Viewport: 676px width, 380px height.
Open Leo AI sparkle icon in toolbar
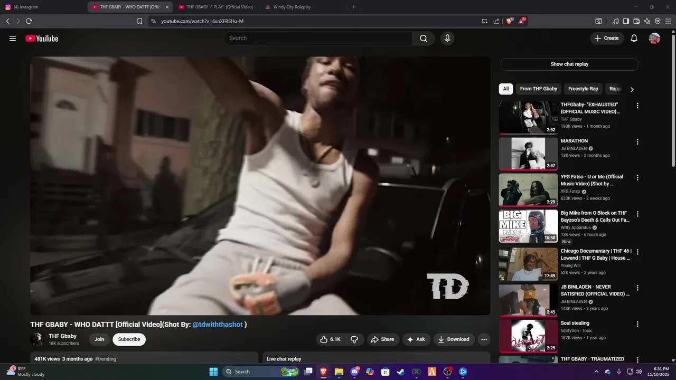click(647, 21)
